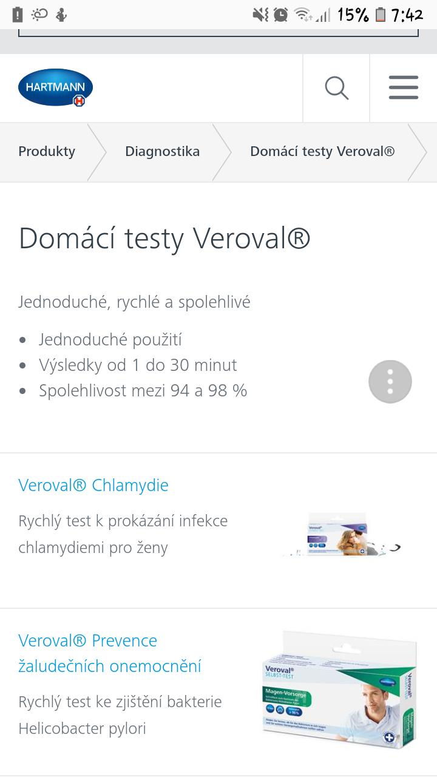This screenshot has height=777, width=437.
Task: Open the search magnifier icon
Action: (x=336, y=88)
